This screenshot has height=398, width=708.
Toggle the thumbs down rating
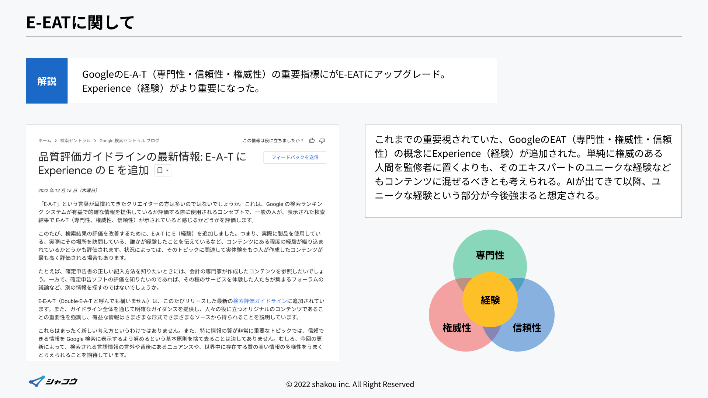[322, 140]
